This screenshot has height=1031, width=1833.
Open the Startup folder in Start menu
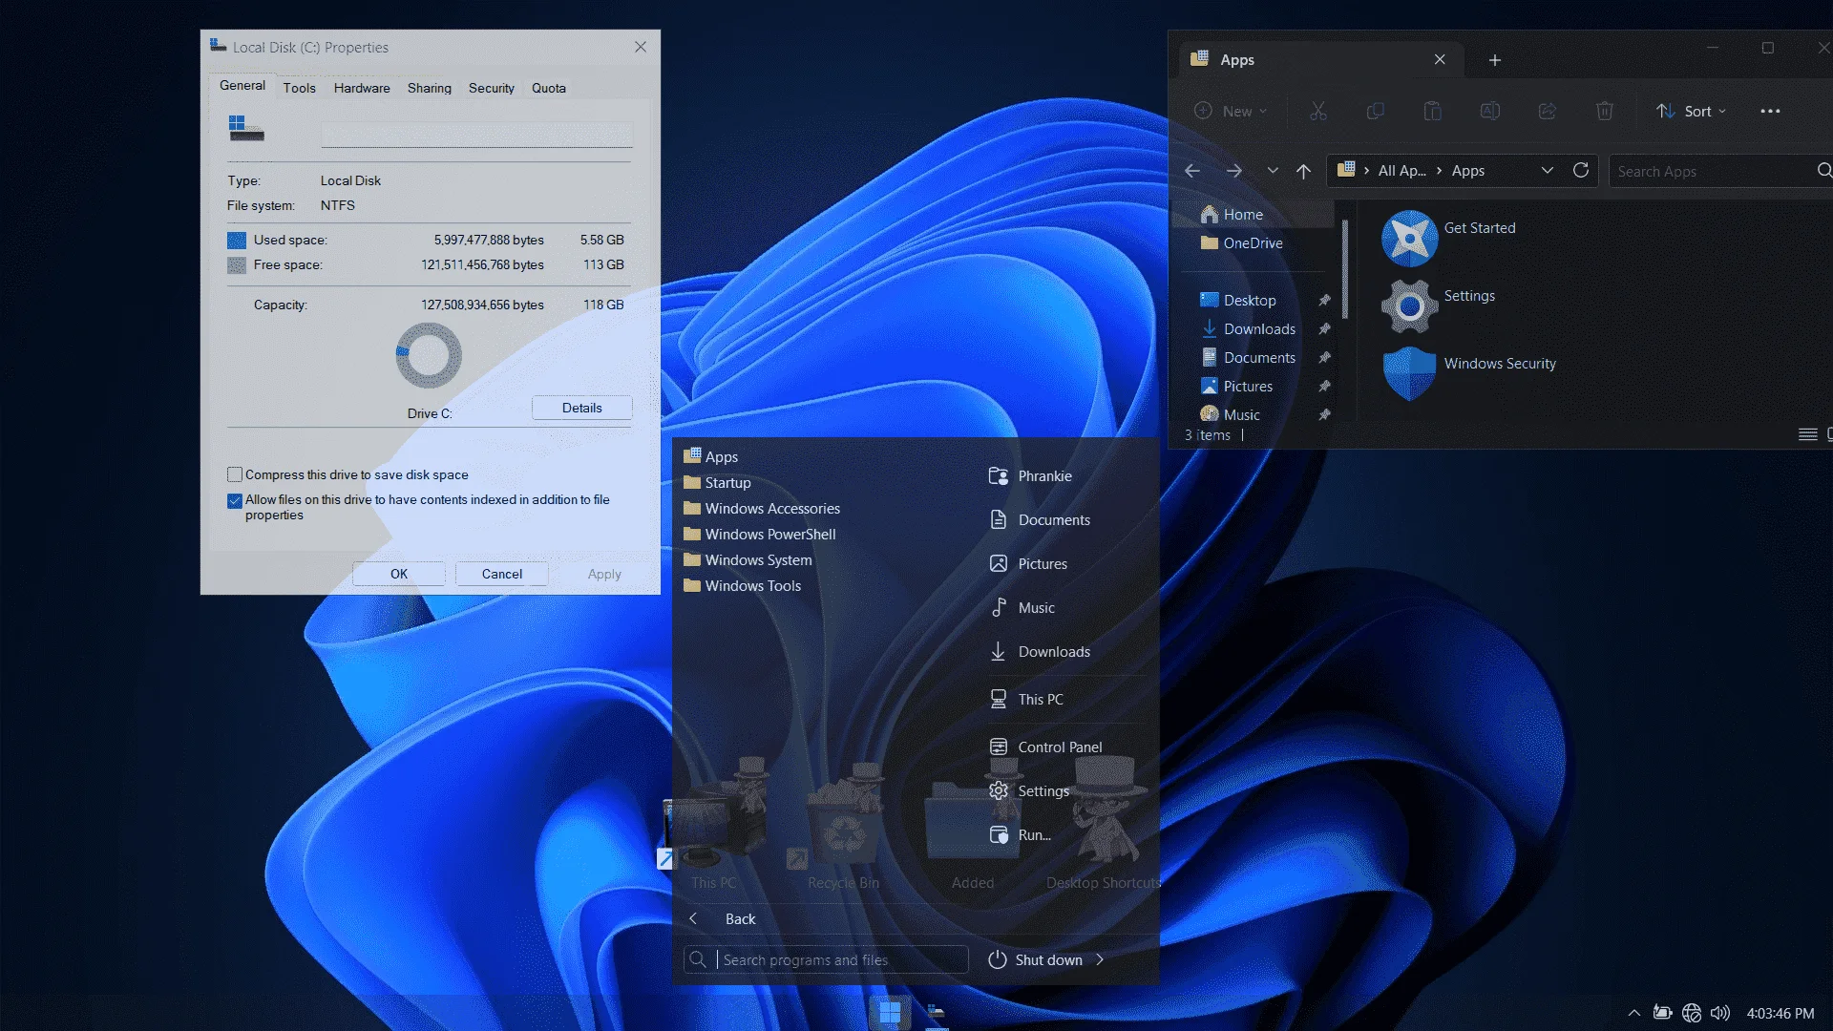pos(718,483)
